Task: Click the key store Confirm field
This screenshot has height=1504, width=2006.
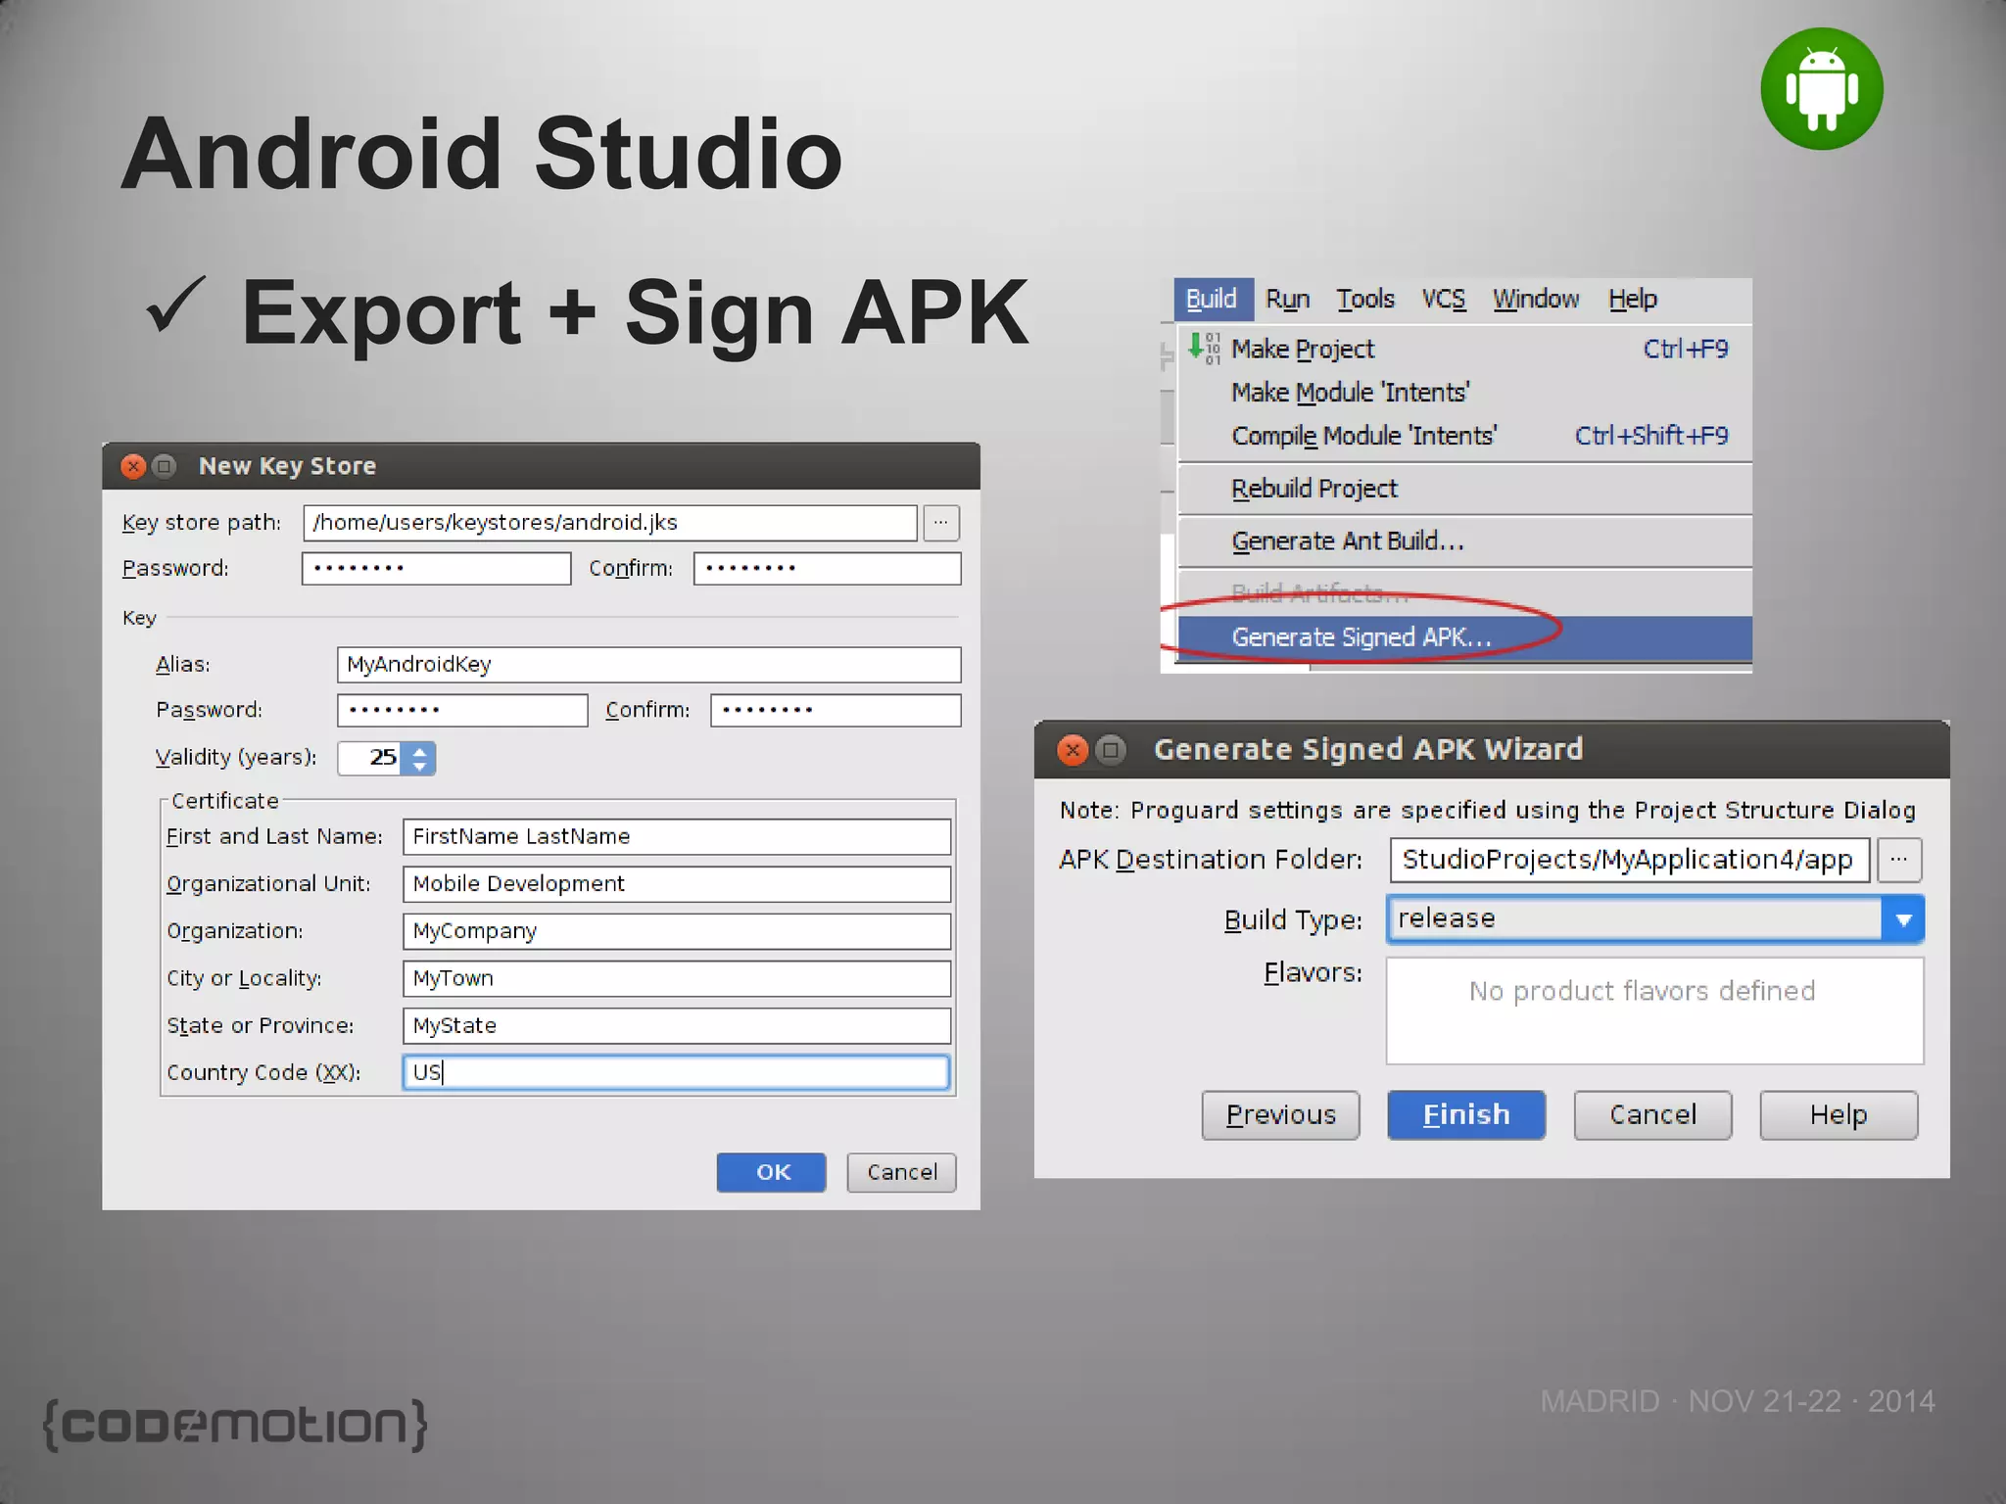Action: click(x=828, y=569)
